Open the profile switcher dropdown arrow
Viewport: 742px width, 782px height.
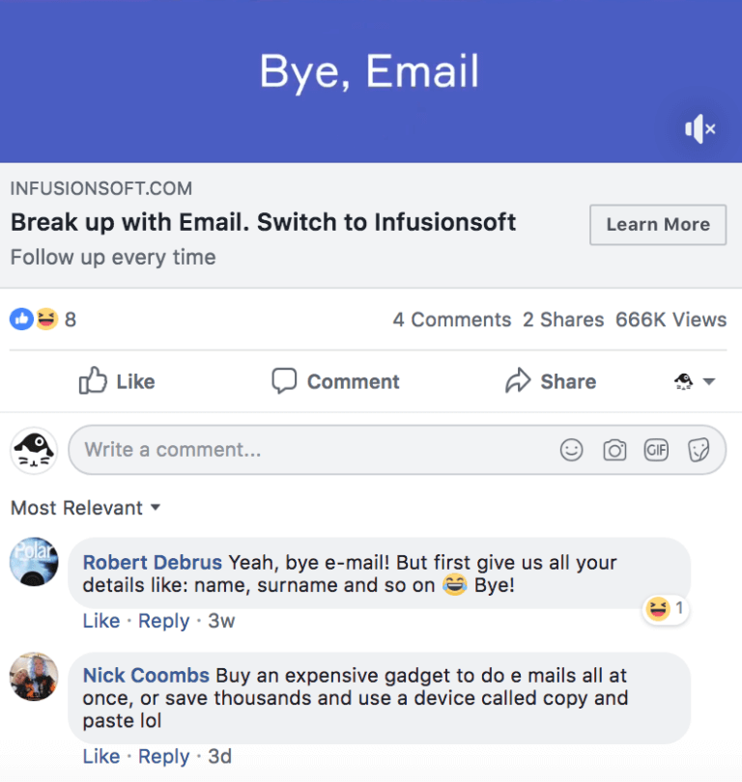708,382
